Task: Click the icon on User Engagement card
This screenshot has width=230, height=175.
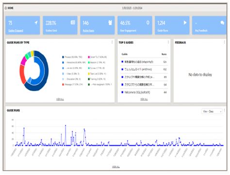Action: point(148,22)
